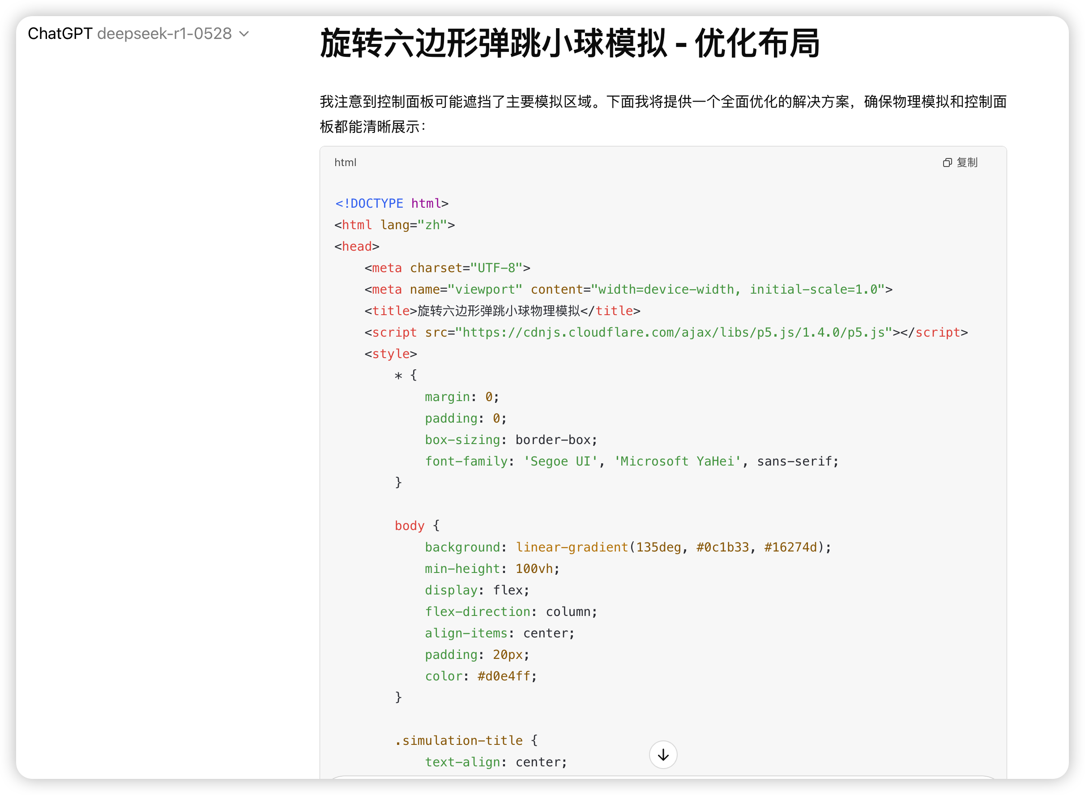The image size is (1085, 795).
Task: Click the meta viewport code line
Action: click(628, 290)
